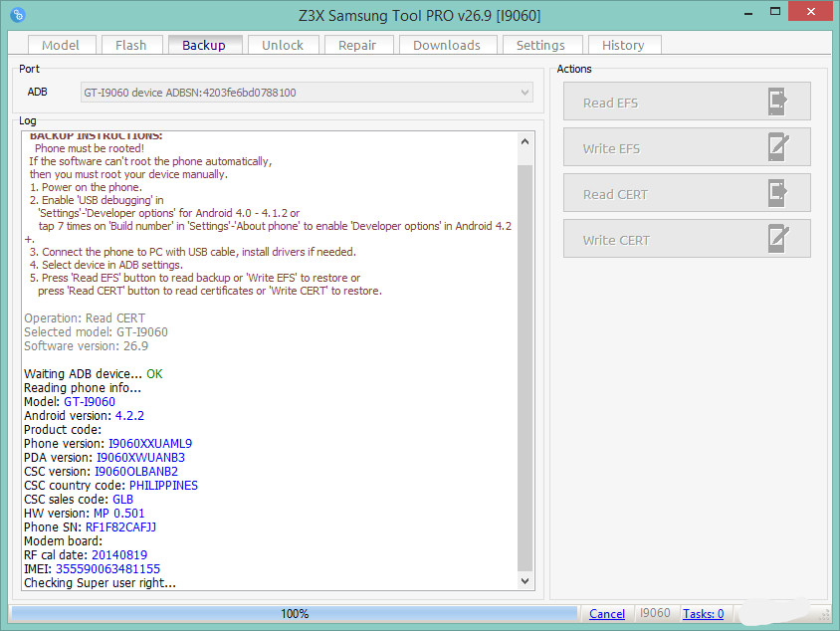This screenshot has height=631, width=840.
Task: Click the 'Operation: Read CERT' log line
Action: pyautogui.click(x=85, y=318)
